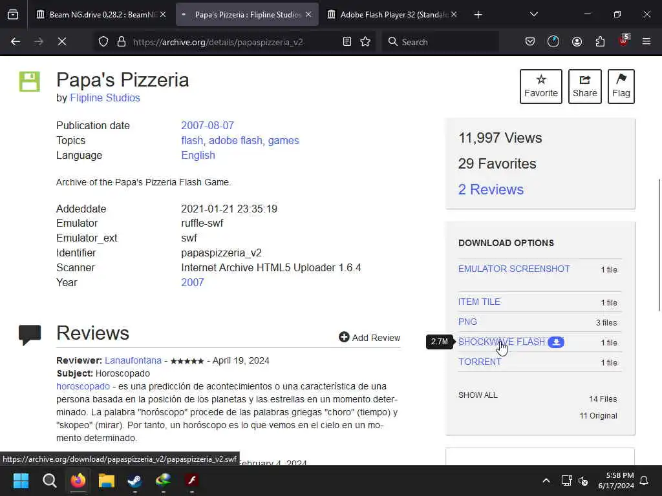This screenshot has height=496, width=662.
Task: Open TORRENT download option
Action: pyautogui.click(x=480, y=362)
